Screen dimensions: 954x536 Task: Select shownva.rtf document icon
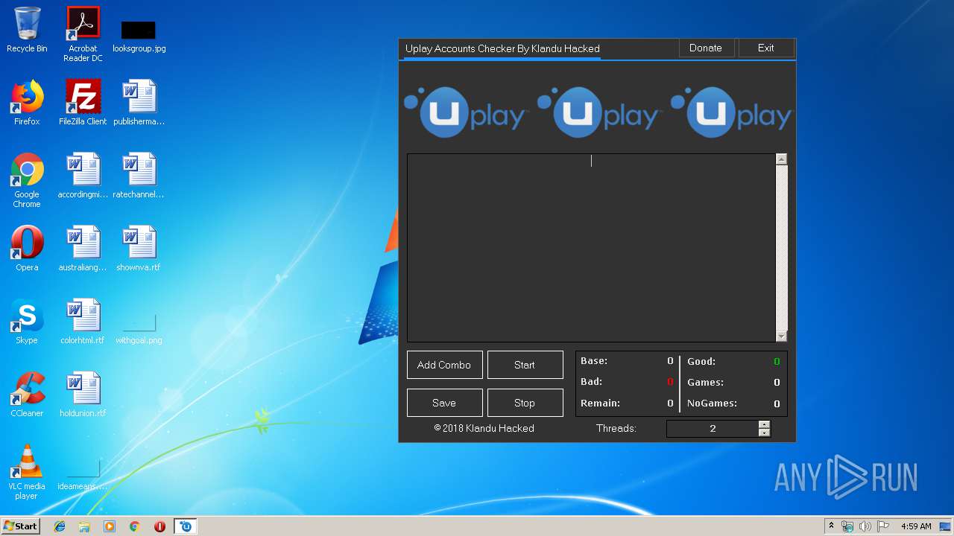tap(139, 249)
